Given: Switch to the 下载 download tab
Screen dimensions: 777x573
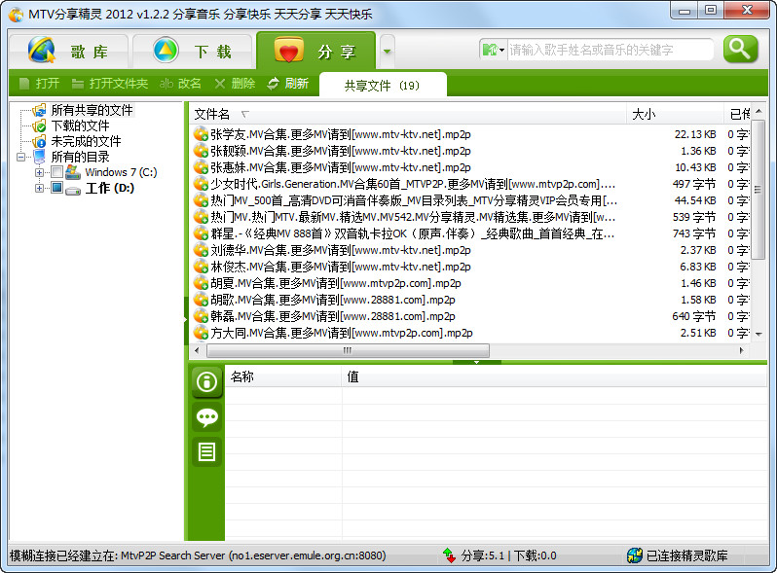Looking at the screenshot, I should coord(192,51).
